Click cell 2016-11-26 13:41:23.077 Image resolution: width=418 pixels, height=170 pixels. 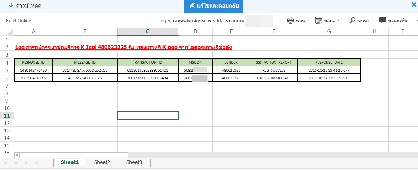click(x=329, y=70)
